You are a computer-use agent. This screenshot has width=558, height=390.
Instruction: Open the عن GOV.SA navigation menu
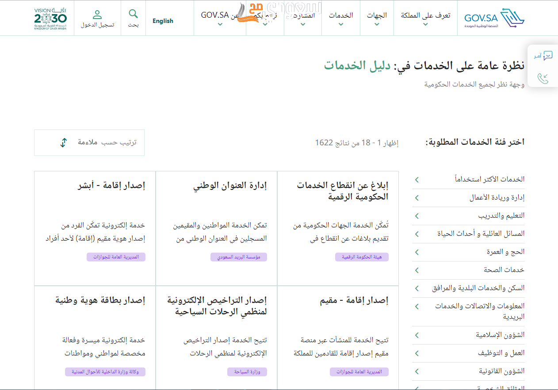pyautogui.click(x=220, y=18)
